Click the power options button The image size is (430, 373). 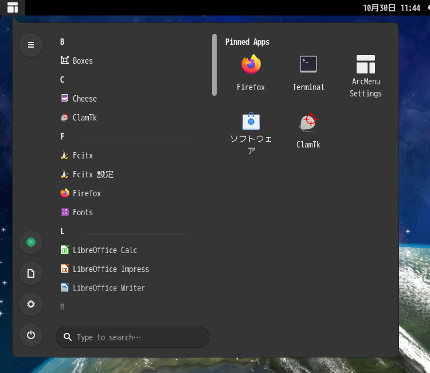click(x=31, y=335)
